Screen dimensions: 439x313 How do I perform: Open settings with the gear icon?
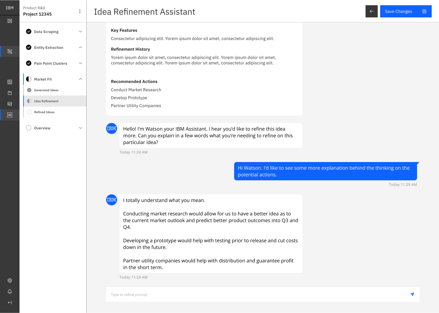tap(9, 280)
